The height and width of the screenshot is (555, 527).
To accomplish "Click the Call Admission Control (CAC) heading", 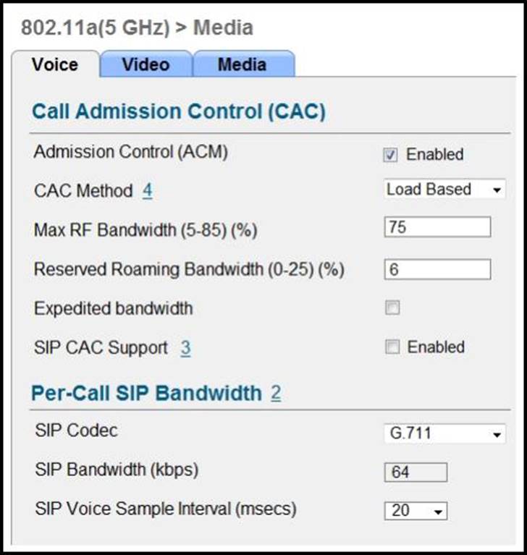I will coord(179,111).
